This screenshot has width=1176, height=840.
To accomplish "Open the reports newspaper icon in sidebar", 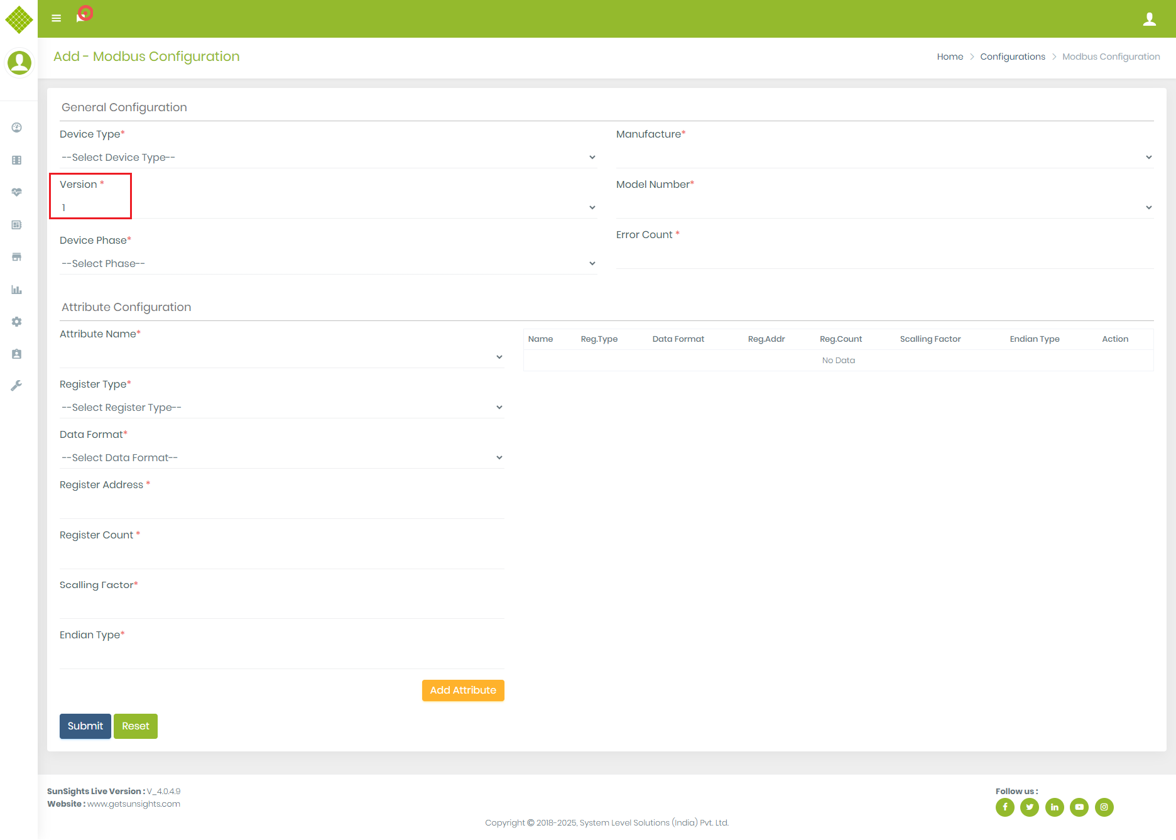I will coord(16,224).
